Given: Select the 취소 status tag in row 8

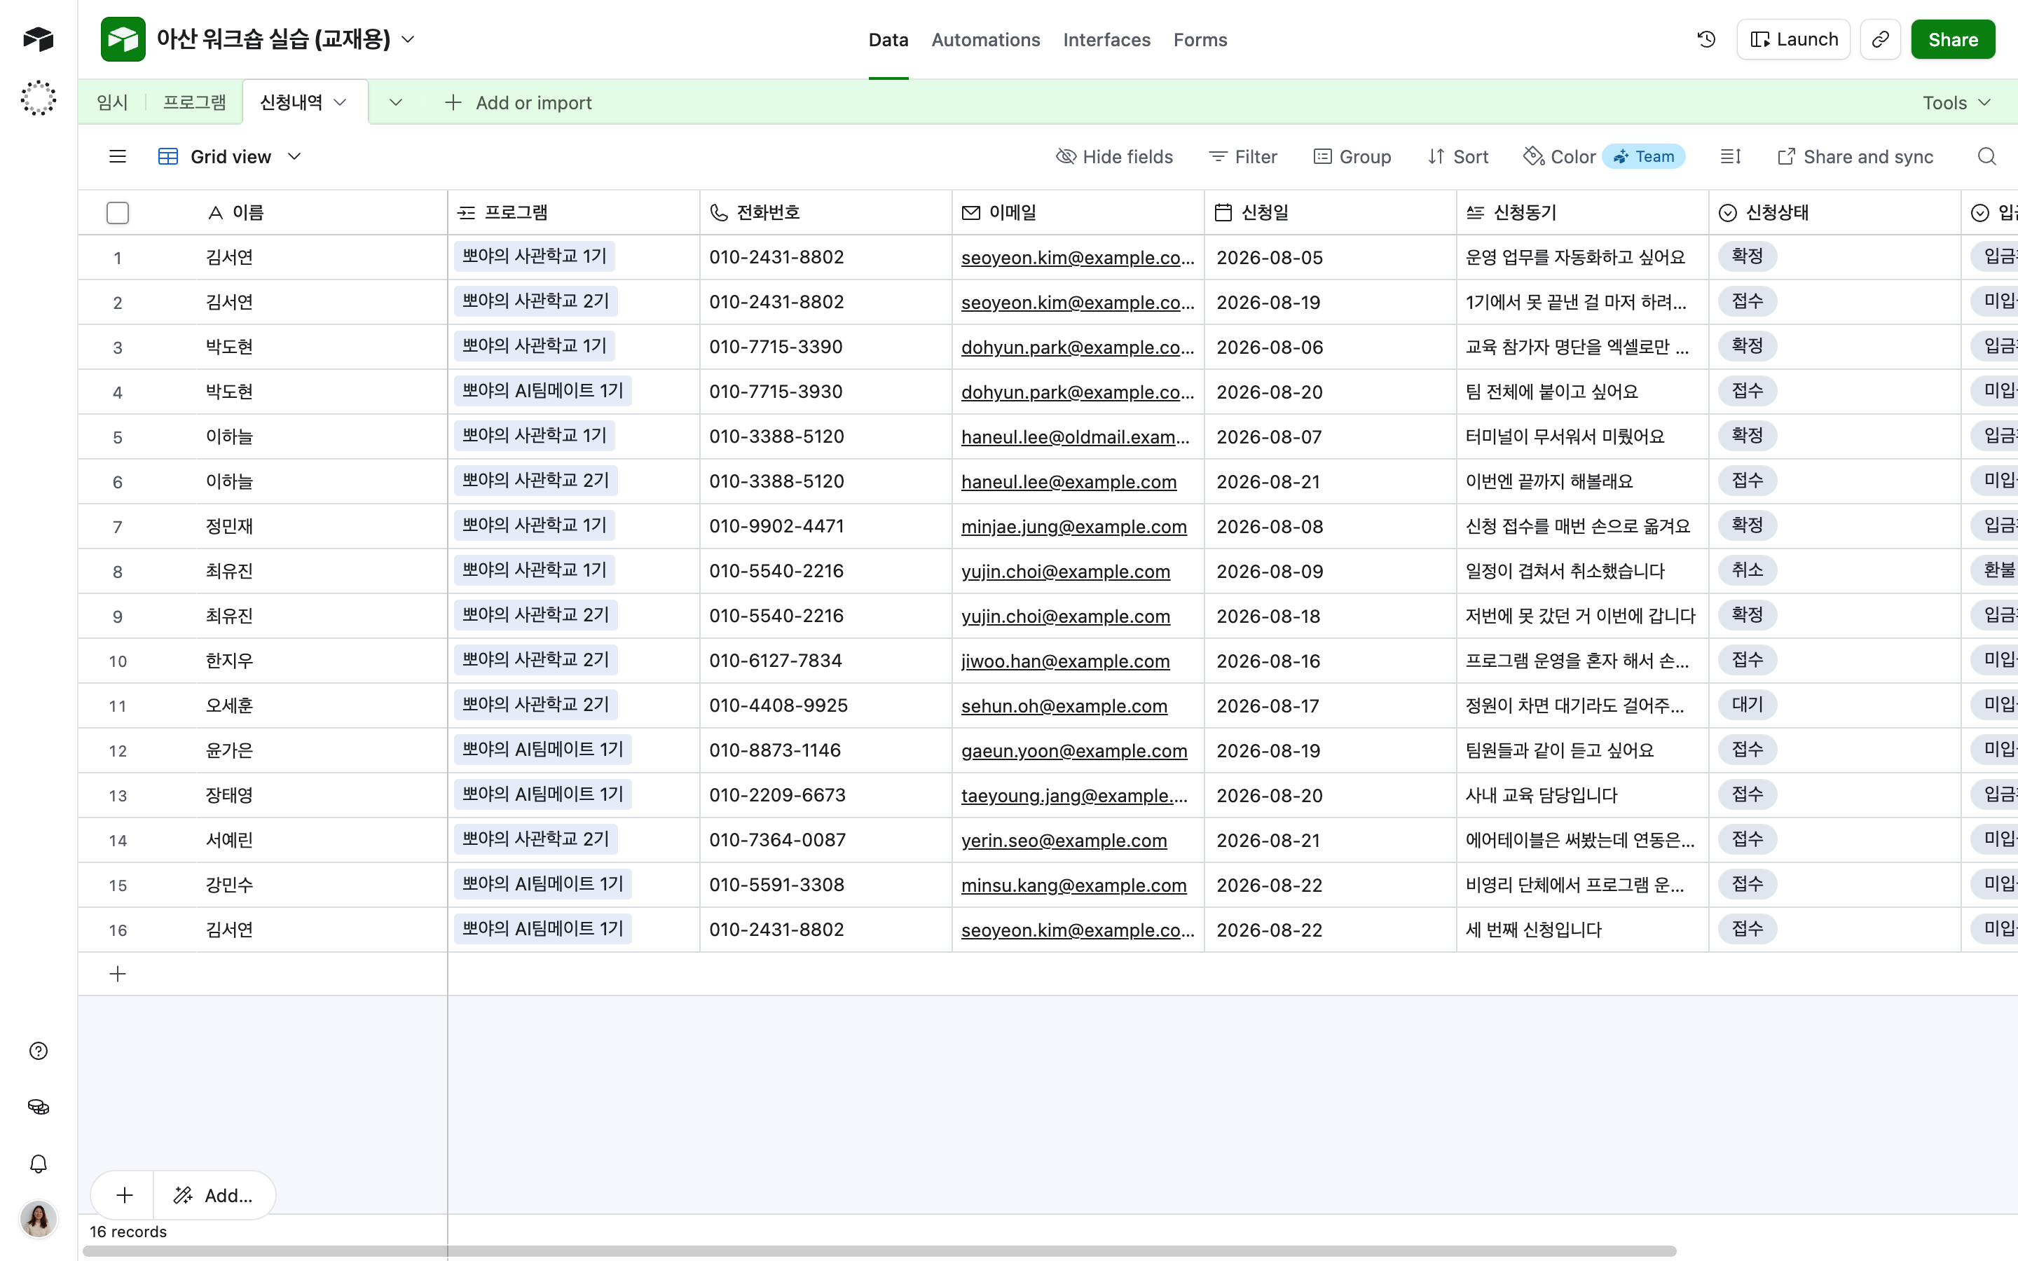Looking at the screenshot, I should click(1747, 570).
